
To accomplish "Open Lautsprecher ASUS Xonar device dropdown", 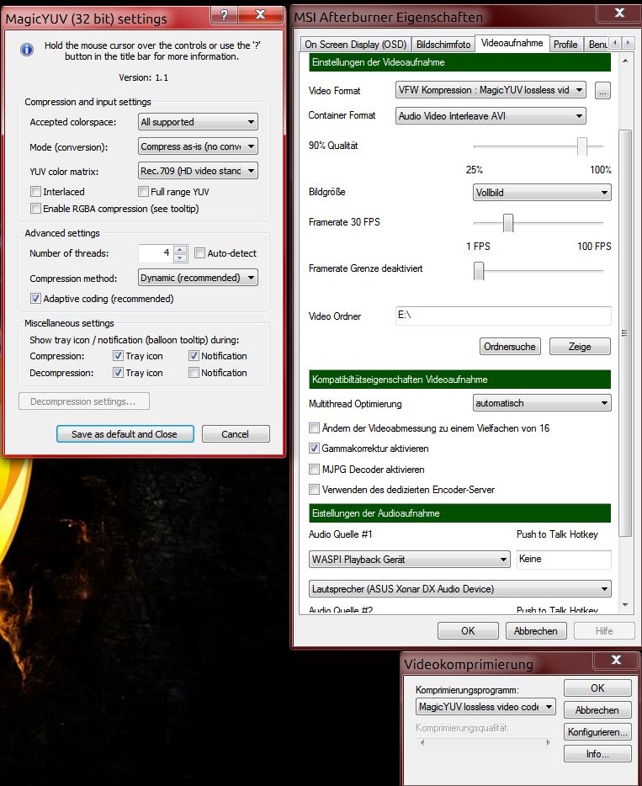I will [459, 589].
